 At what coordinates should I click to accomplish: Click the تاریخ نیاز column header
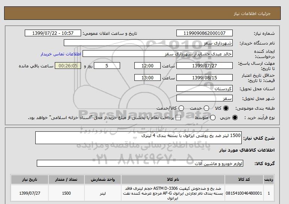(x=30, y=179)
